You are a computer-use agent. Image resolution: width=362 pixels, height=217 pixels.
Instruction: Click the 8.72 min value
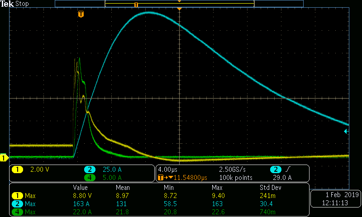pyautogui.click(x=170, y=196)
